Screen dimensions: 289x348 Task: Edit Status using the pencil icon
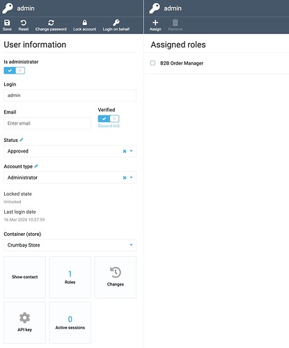click(22, 140)
